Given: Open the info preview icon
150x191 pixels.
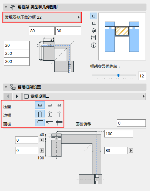Looking at the screenshot, I should (x=94, y=45).
